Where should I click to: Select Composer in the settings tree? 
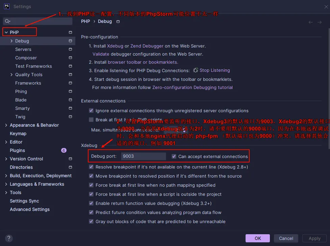[26, 58]
